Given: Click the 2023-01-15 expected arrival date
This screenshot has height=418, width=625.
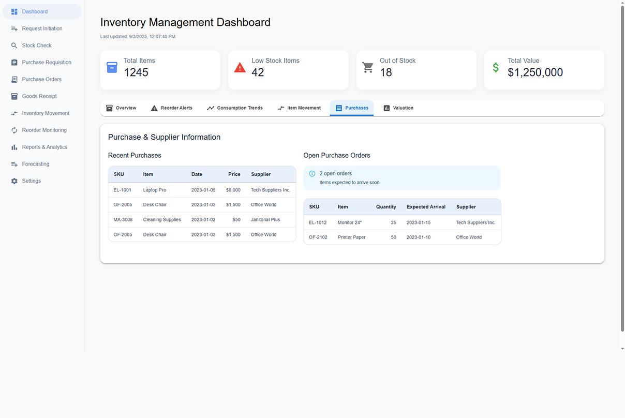Looking at the screenshot, I should [419, 223].
